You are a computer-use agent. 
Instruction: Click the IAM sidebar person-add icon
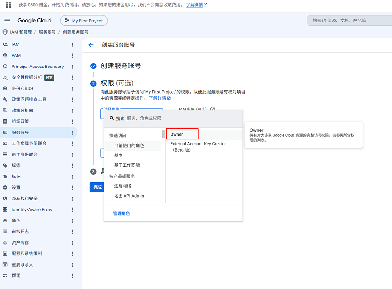click(x=5, y=44)
